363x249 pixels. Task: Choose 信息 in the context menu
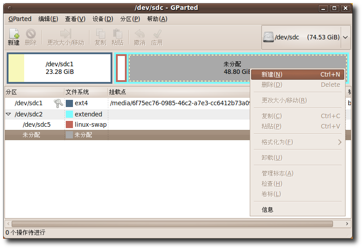[x=298, y=210]
